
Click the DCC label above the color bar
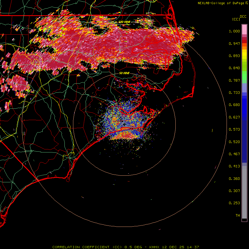tap(243, 17)
